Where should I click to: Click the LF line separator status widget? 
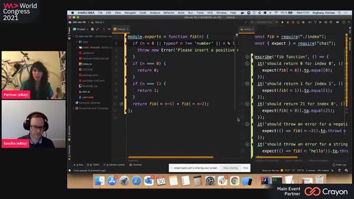click(294, 170)
